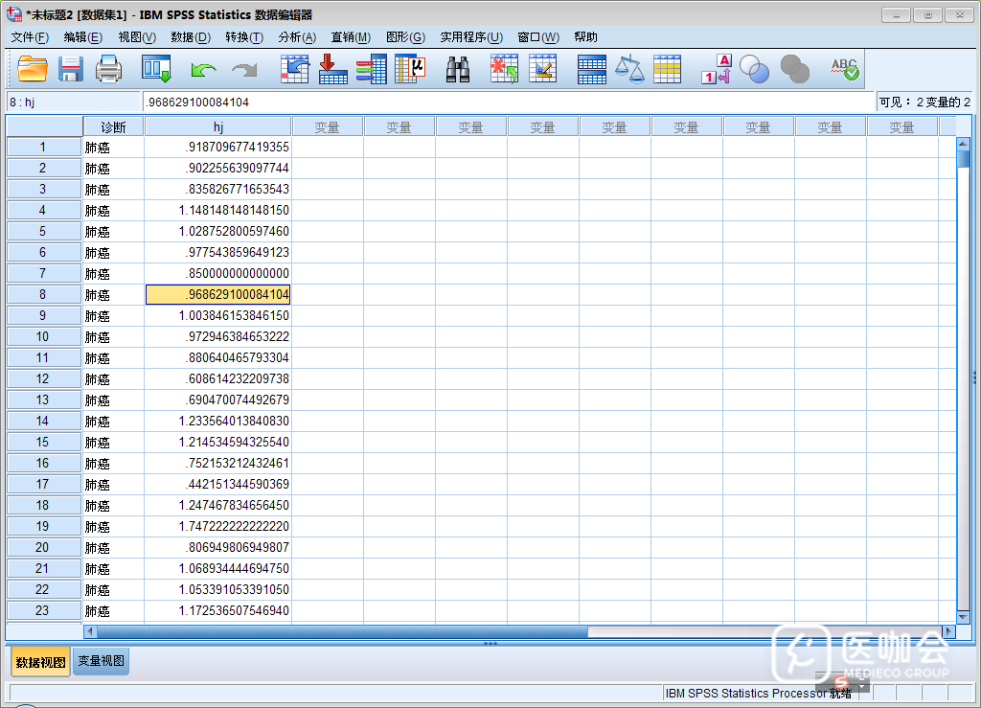Open the 转换(T) menu

click(x=243, y=37)
